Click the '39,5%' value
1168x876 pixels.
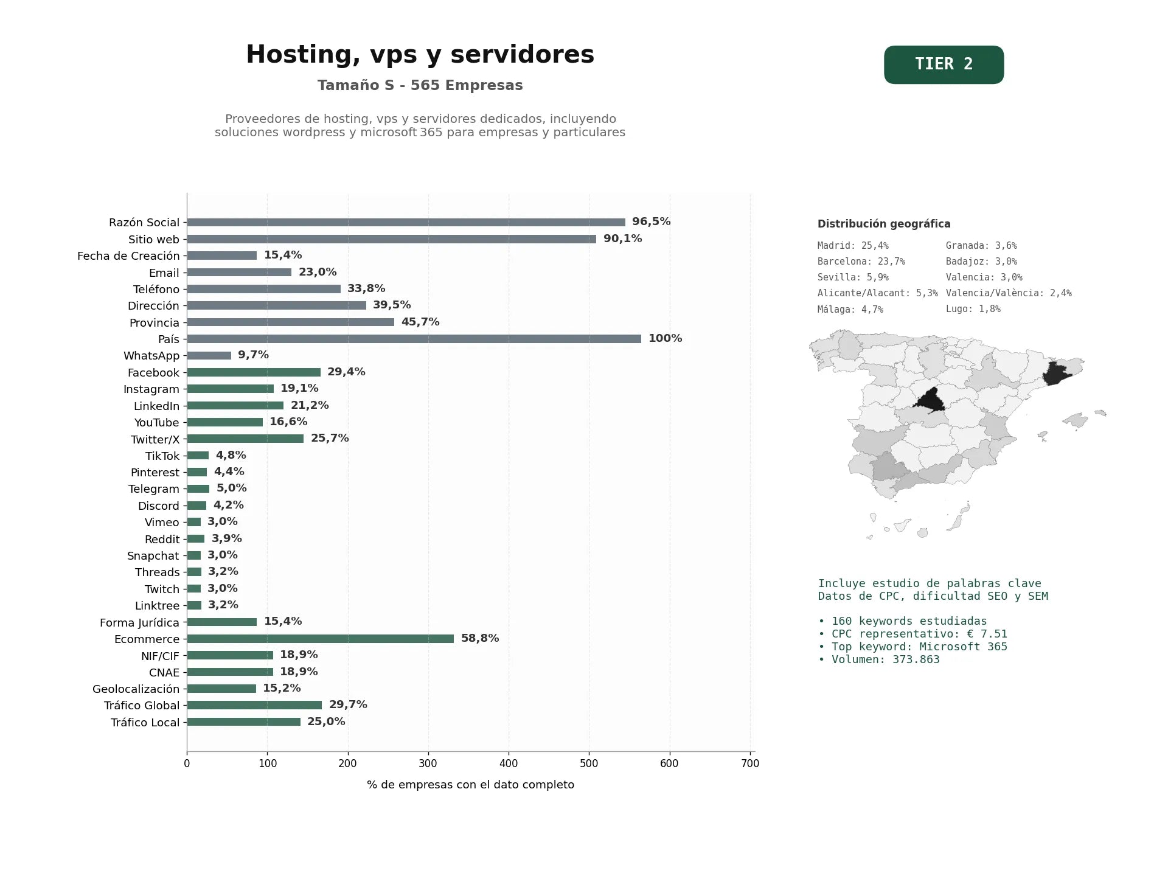(392, 305)
